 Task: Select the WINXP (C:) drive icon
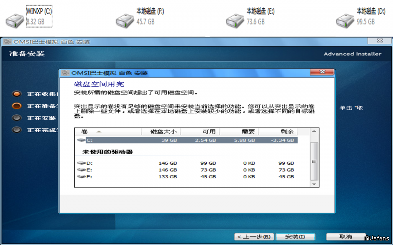point(15,20)
